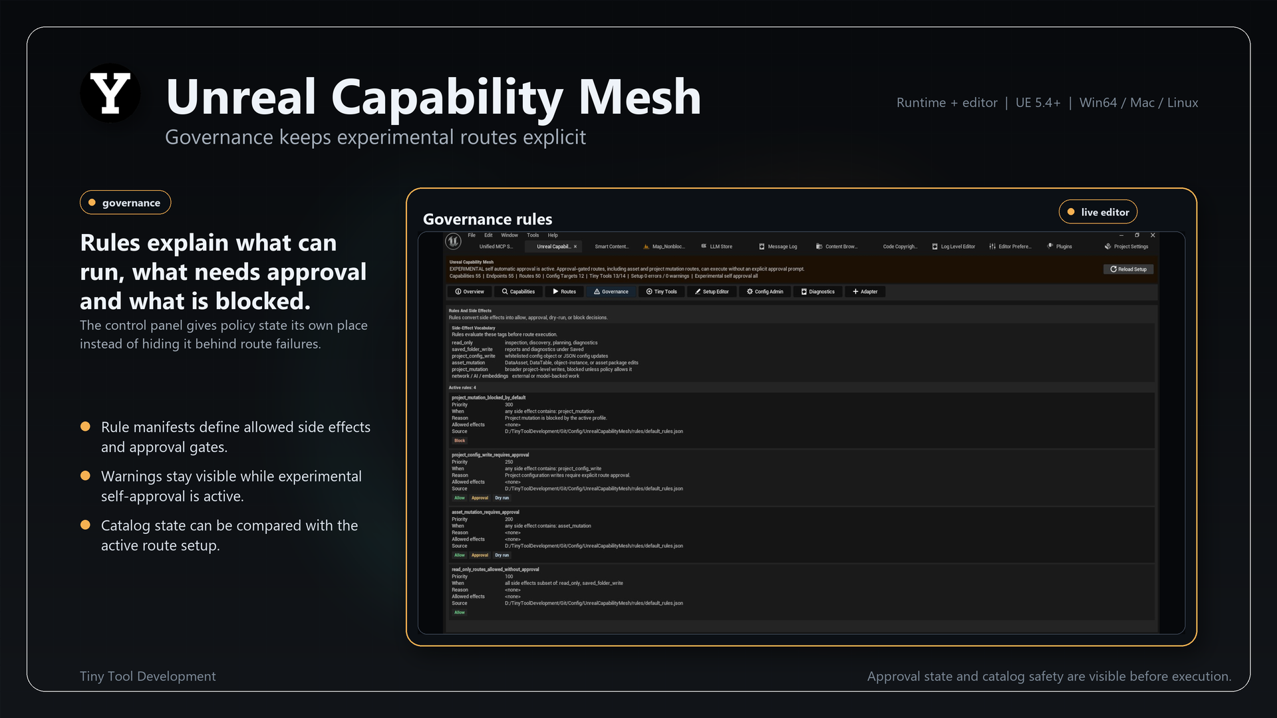
Task: Open the Code Copyrigh. tab
Action: pos(900,247)
